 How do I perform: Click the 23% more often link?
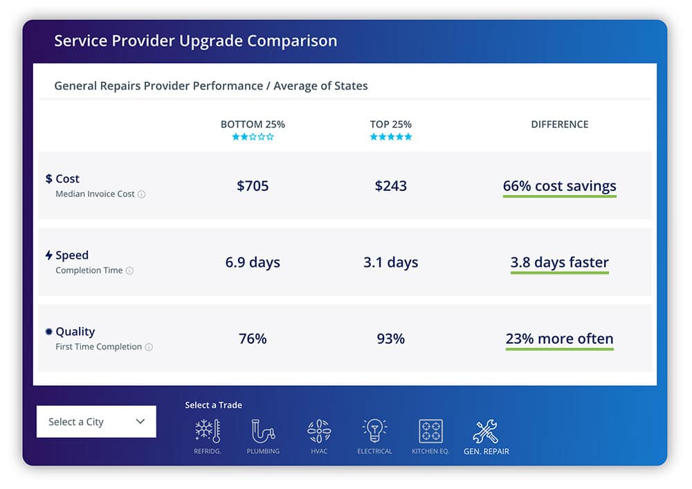pyautogui.click(x=559, y=339)
